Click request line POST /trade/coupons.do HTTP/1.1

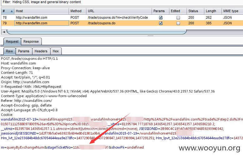[29, 59]
